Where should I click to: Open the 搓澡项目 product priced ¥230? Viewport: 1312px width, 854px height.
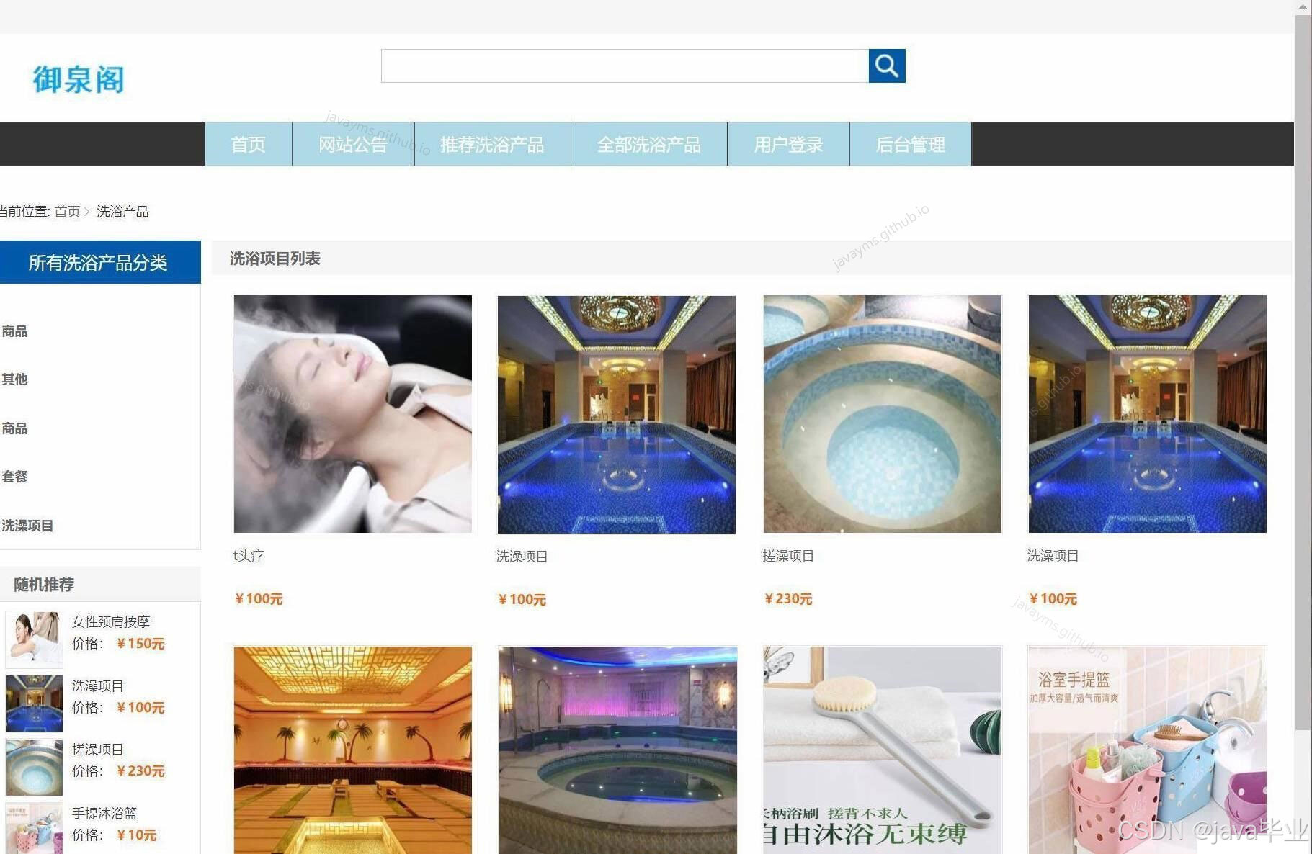tap(880, 413)
